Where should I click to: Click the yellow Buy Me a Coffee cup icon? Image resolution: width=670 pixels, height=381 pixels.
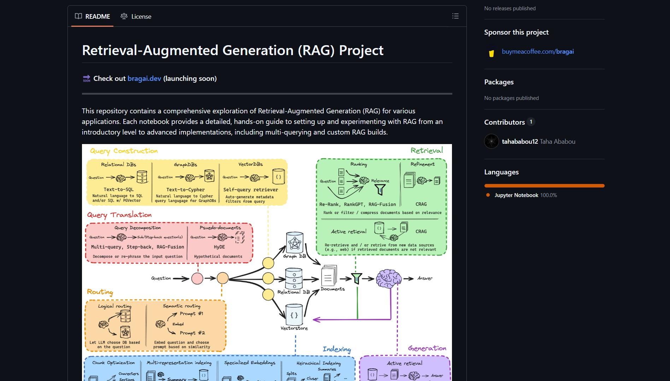491,53
